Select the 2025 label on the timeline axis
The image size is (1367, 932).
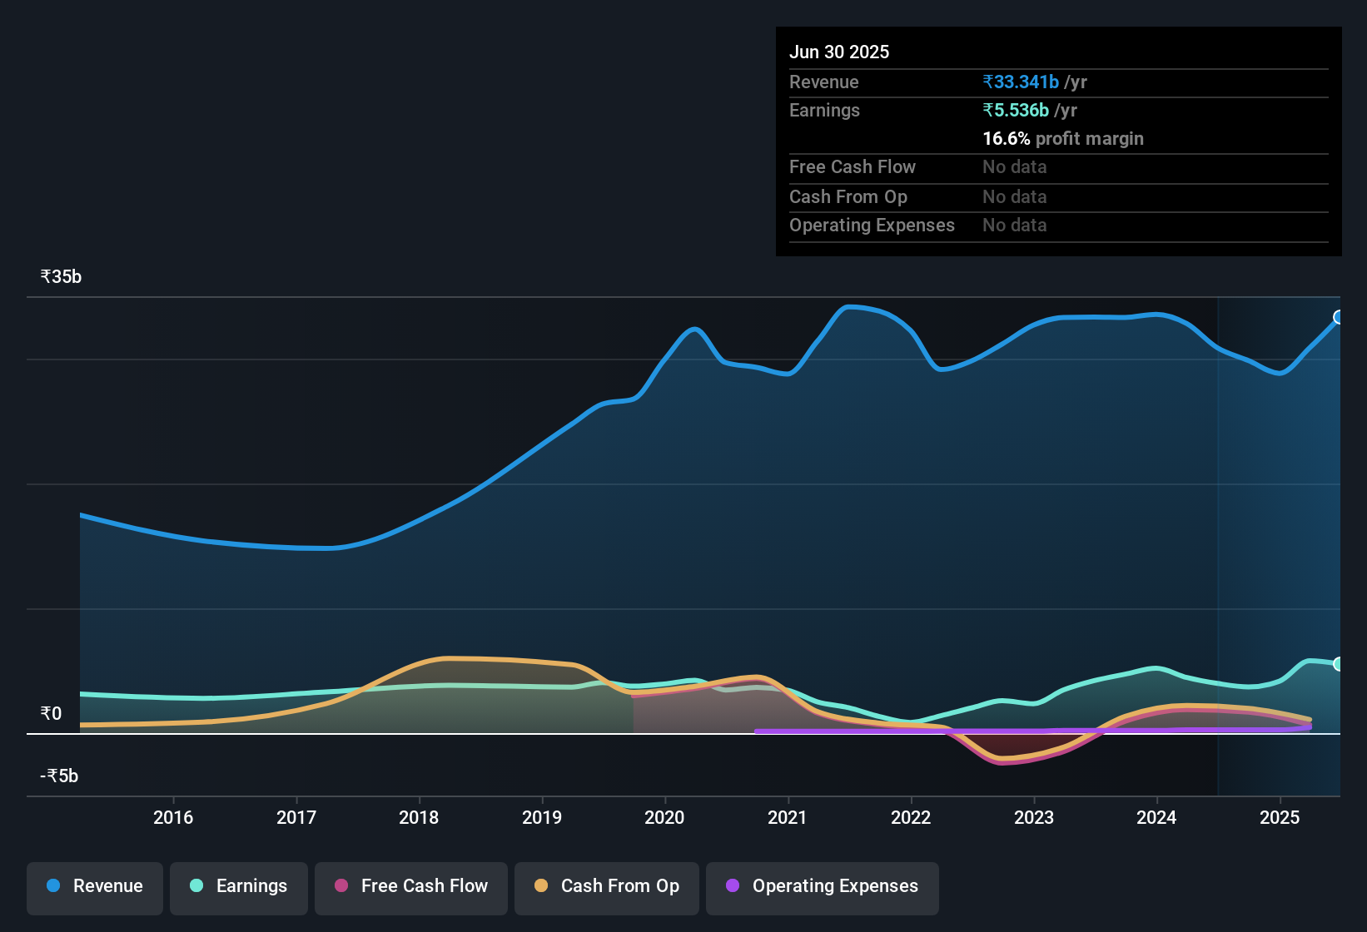point(1280,818)
